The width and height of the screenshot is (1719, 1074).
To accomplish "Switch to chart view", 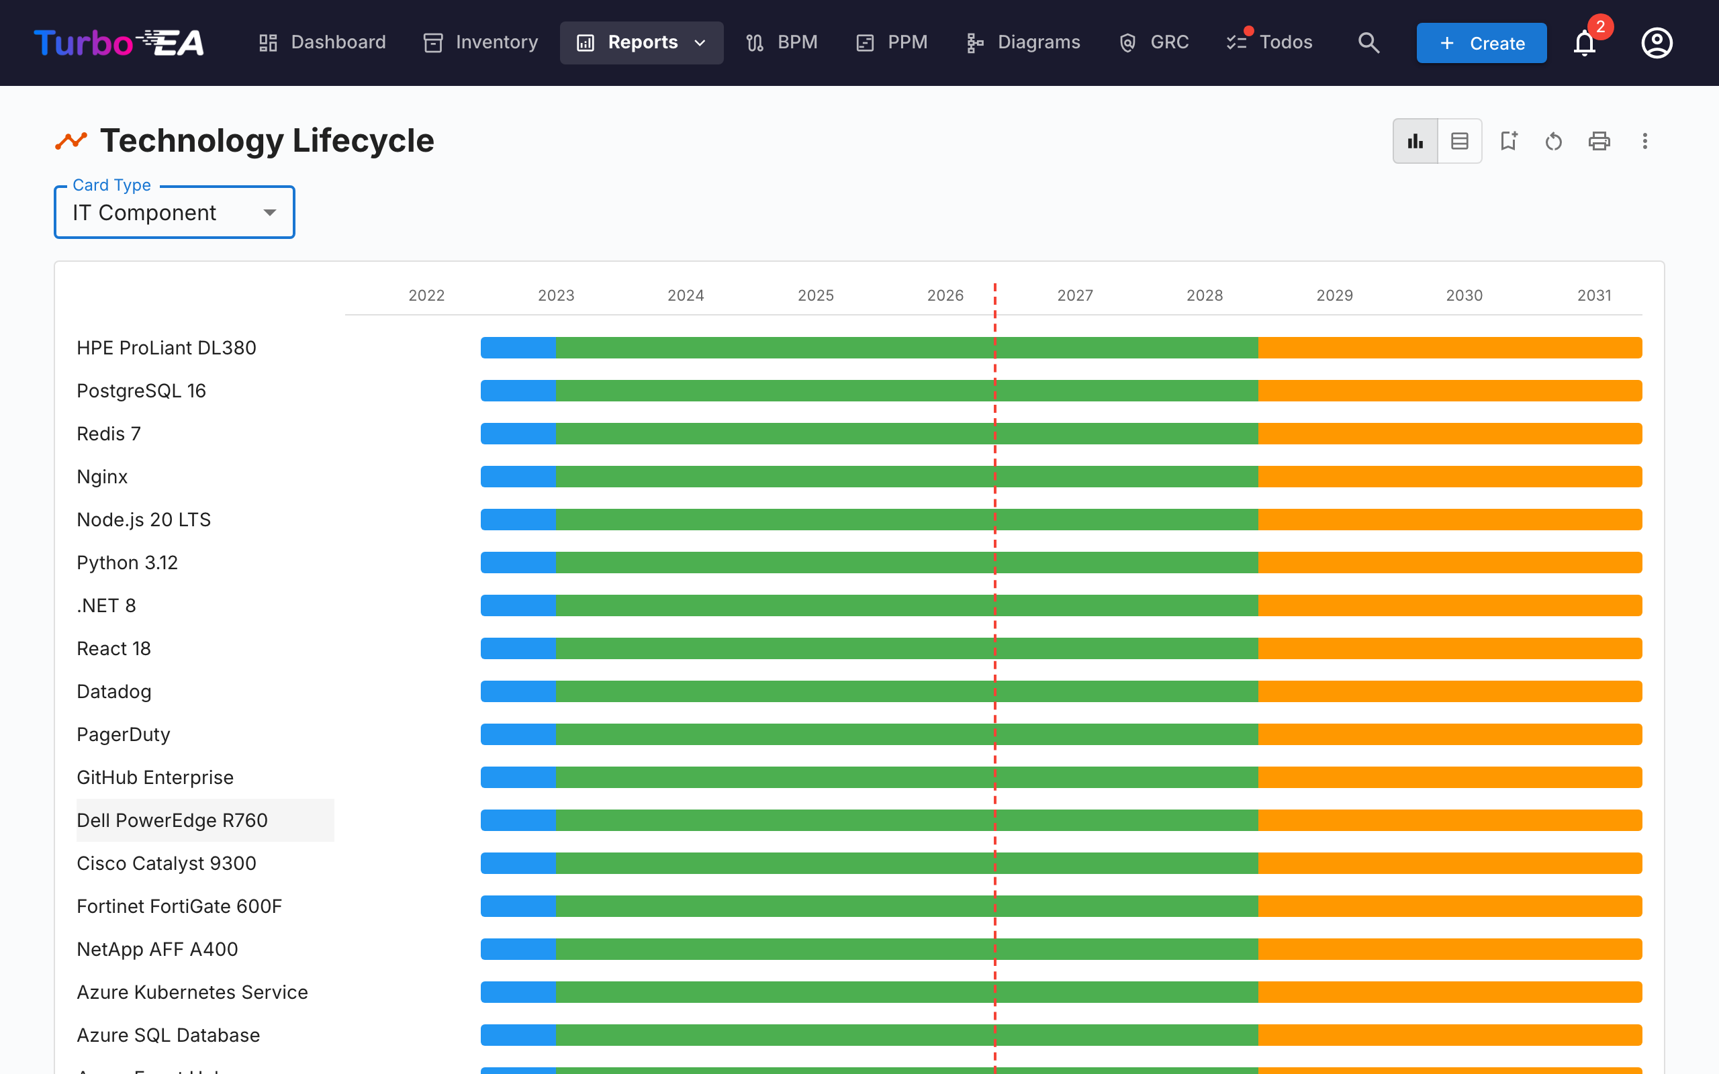I will pyautogui.click(x=1415, y=141).
